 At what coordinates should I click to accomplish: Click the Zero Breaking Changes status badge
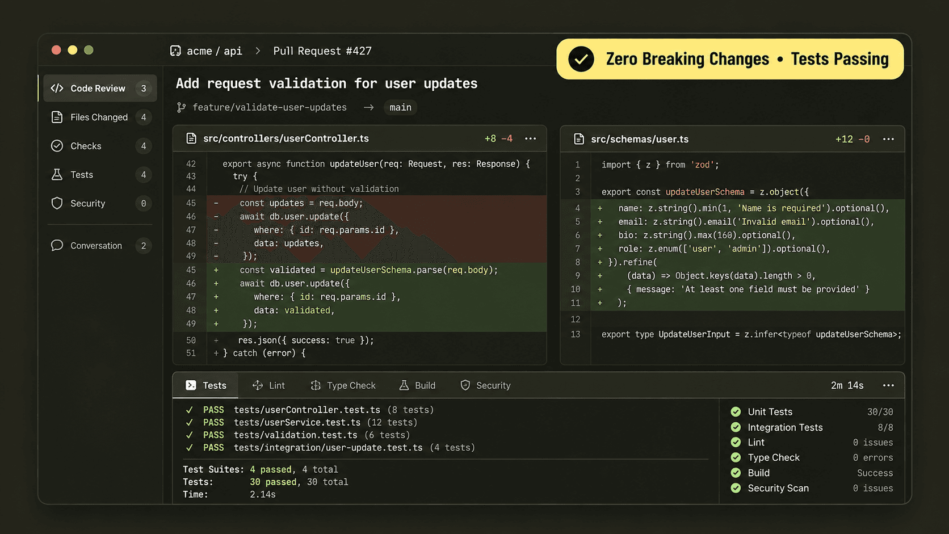[x=730, y=59]
